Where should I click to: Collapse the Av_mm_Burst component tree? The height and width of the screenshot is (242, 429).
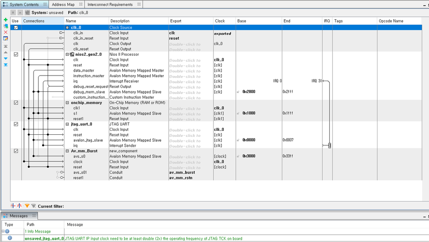point(67,151)
